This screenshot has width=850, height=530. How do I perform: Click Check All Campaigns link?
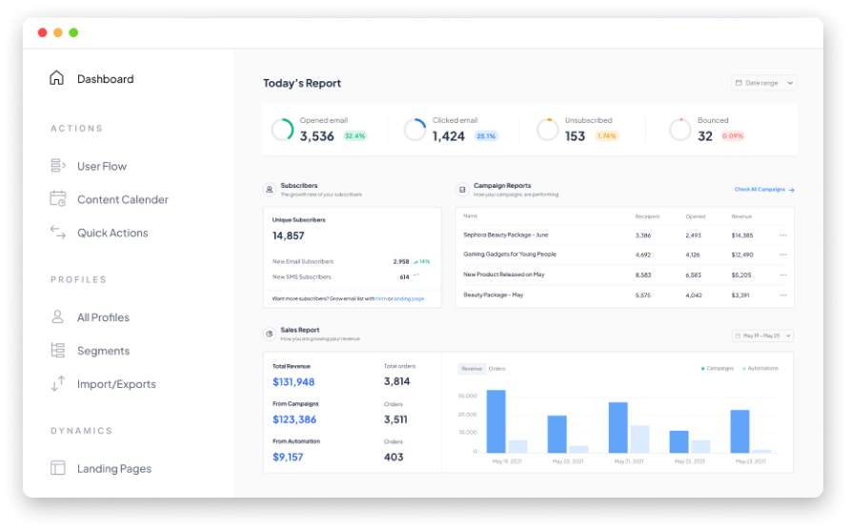coord(759,190)
